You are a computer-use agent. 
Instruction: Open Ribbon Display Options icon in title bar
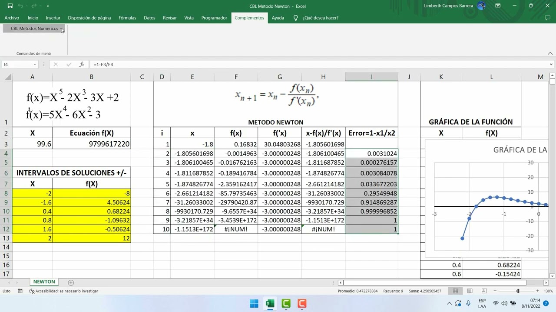click(x=498, y=6)
